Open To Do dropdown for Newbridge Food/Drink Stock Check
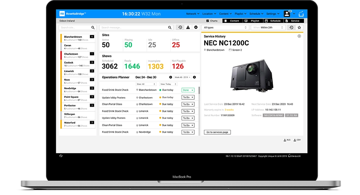 [188, 132]
